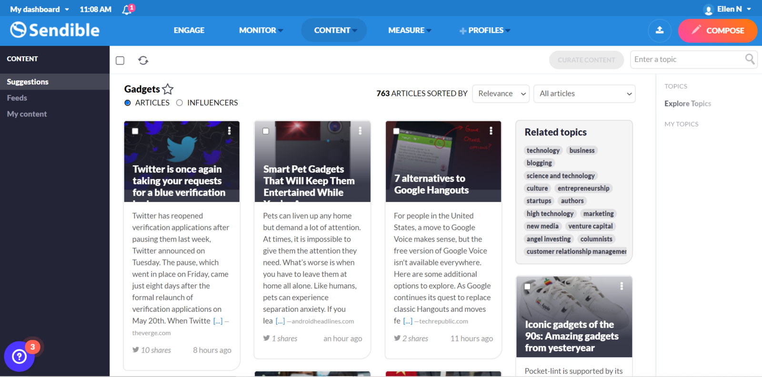762x377 pixels.
Task: Select the venture capital related topic
Action: [x=591, y=226]
